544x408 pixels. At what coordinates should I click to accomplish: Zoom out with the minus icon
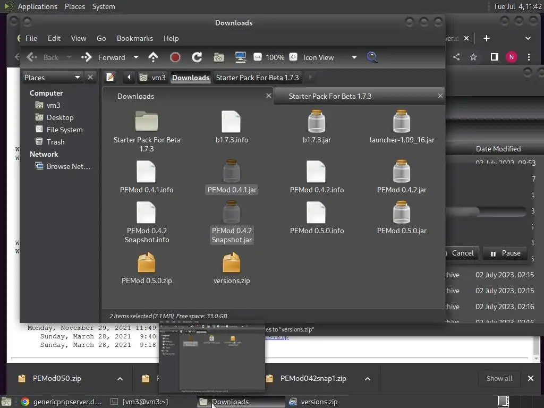(258, 57)
